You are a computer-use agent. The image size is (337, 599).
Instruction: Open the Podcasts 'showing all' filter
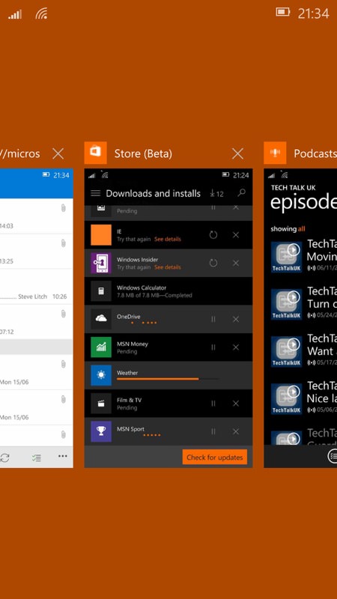[x=288, y=229]
